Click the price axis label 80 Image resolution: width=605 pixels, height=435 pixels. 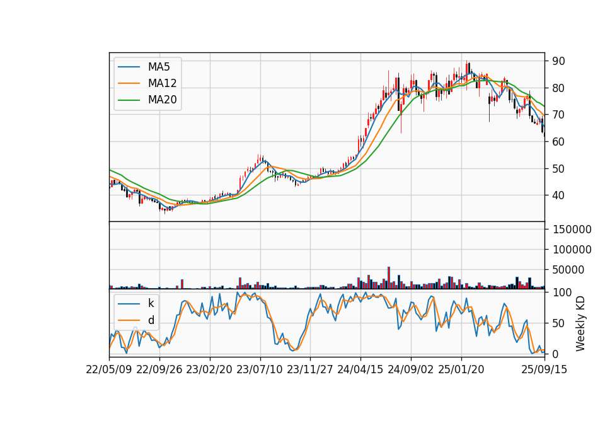[x=558, y=88]
